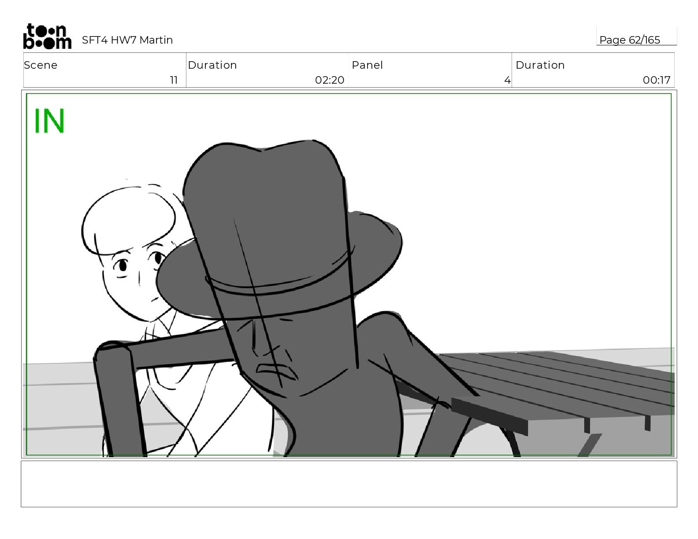Select the scene number '11'
The height and width of the screenshot is (539, 698).
174,80
